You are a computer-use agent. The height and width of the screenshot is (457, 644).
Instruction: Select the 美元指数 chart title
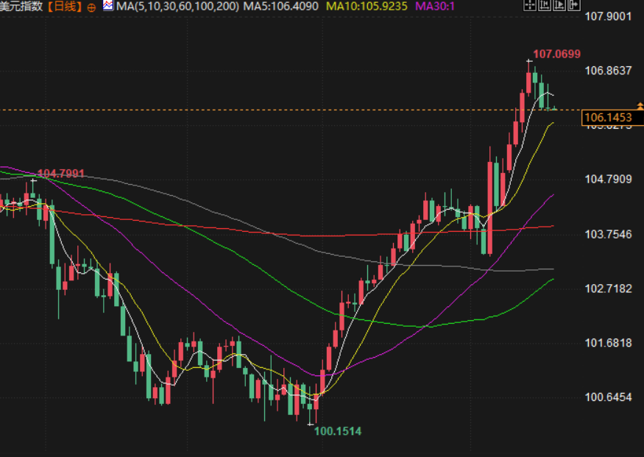click(22, 7)
